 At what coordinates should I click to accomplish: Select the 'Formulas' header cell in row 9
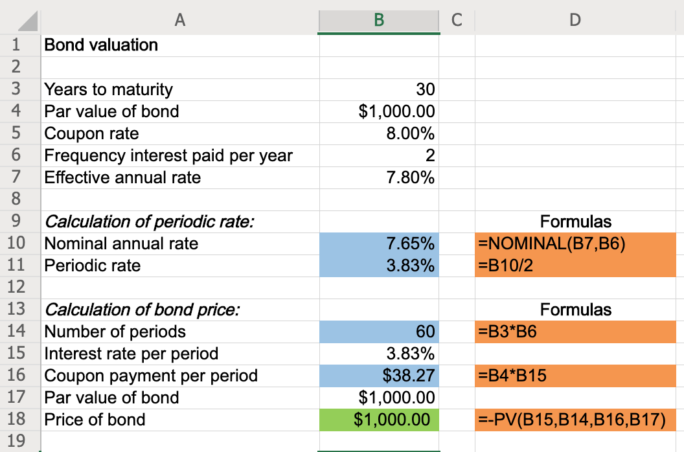point(575,221)
